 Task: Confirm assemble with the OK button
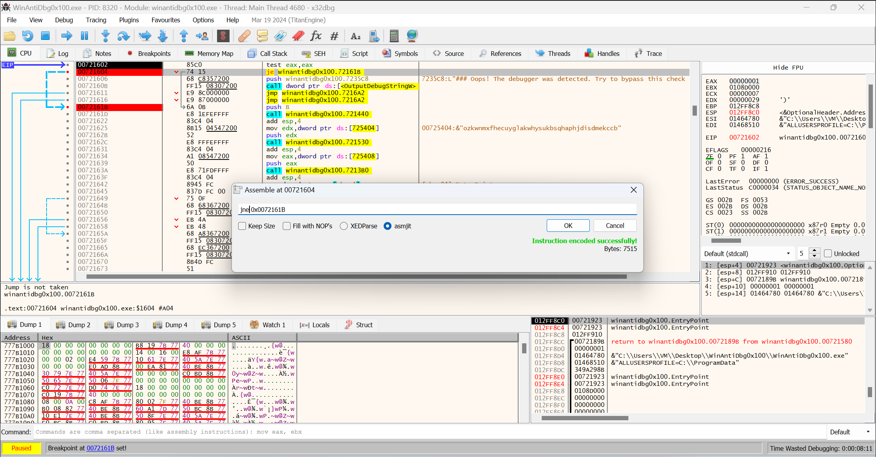[x=568, y=226]
